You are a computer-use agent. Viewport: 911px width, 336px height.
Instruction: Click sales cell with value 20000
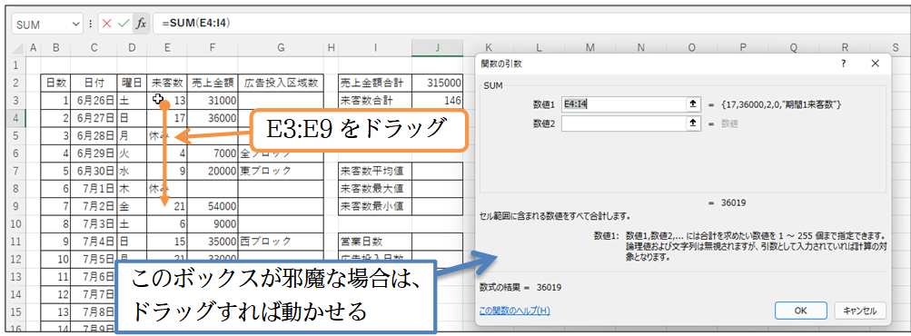[x=213, y=171]
